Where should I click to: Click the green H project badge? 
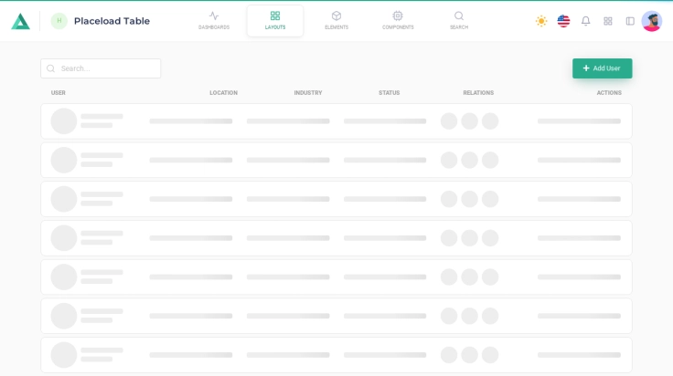(59, 21)
